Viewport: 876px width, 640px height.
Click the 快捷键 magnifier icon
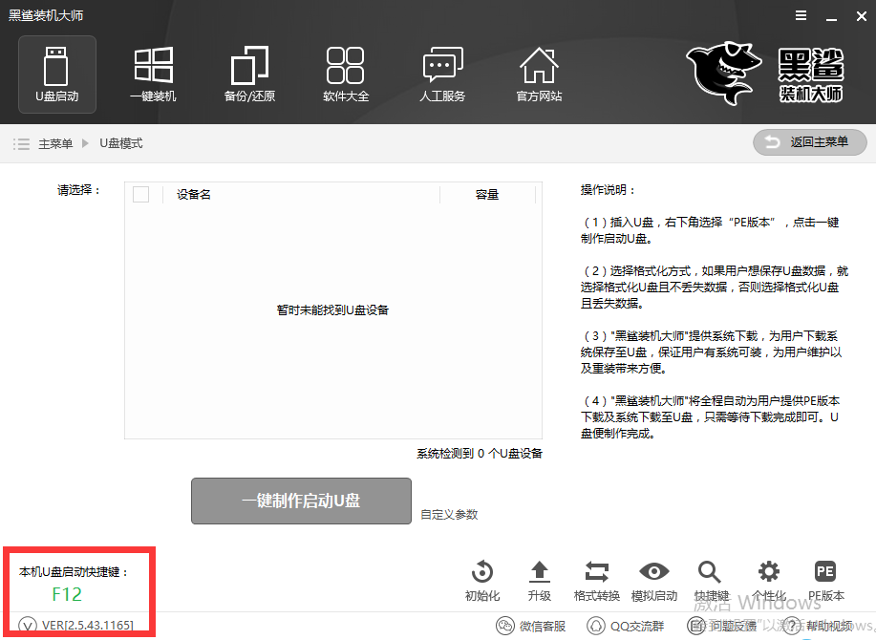(x=709, y=571)
